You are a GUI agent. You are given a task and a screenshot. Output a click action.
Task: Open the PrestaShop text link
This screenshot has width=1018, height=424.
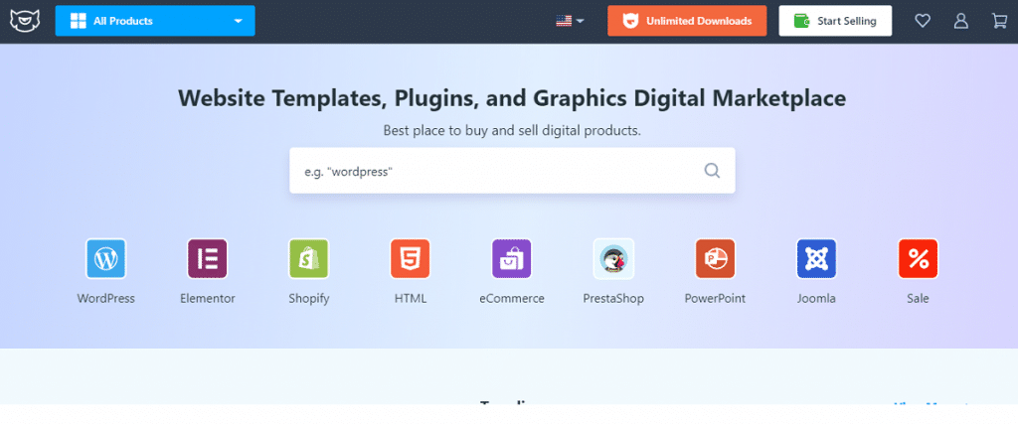click(x=613, y=299)
